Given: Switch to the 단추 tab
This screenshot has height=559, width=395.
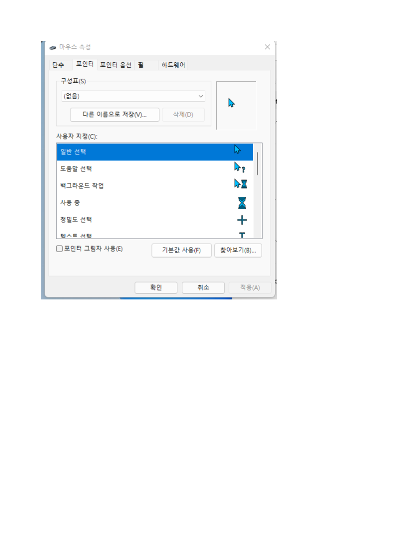Looking at the screenshot, I should point(58,65).
